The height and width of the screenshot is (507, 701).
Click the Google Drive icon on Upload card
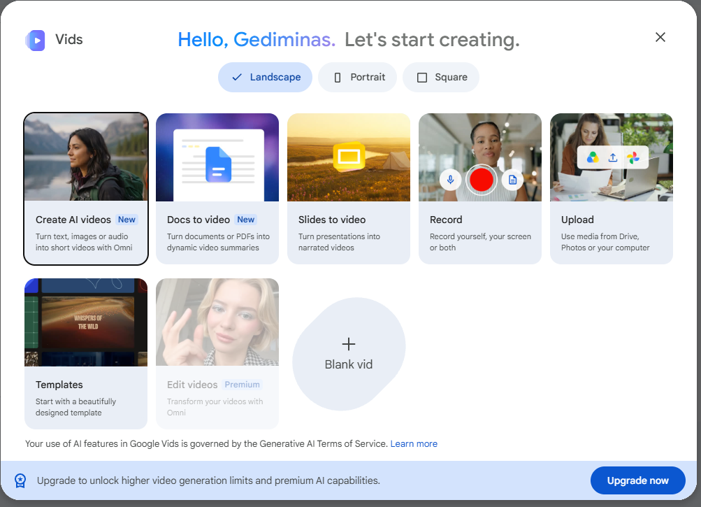click(593, 157)
